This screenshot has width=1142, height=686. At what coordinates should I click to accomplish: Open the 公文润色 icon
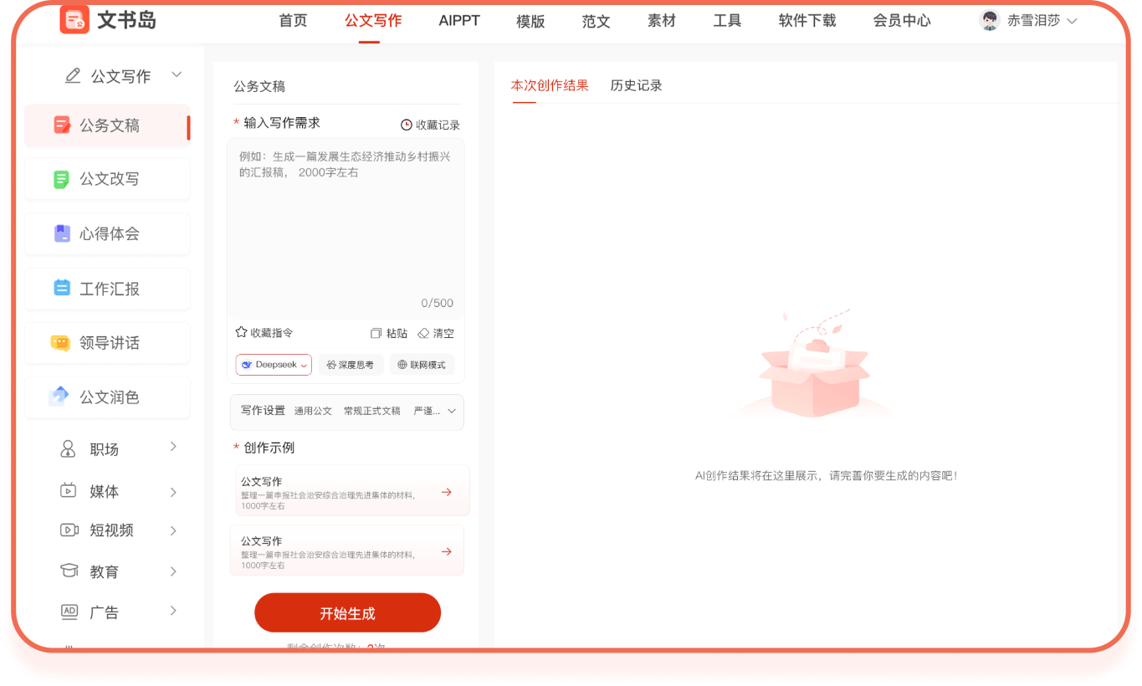point(59,397)
